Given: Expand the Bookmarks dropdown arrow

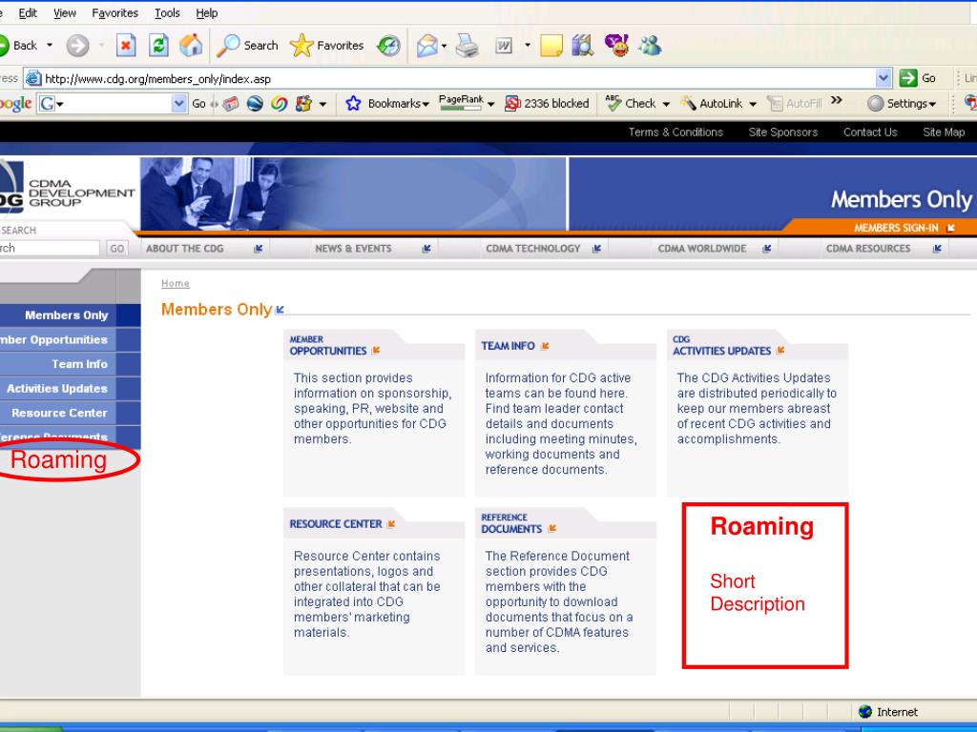Looking at the screenshot, I should coord(426,105).
